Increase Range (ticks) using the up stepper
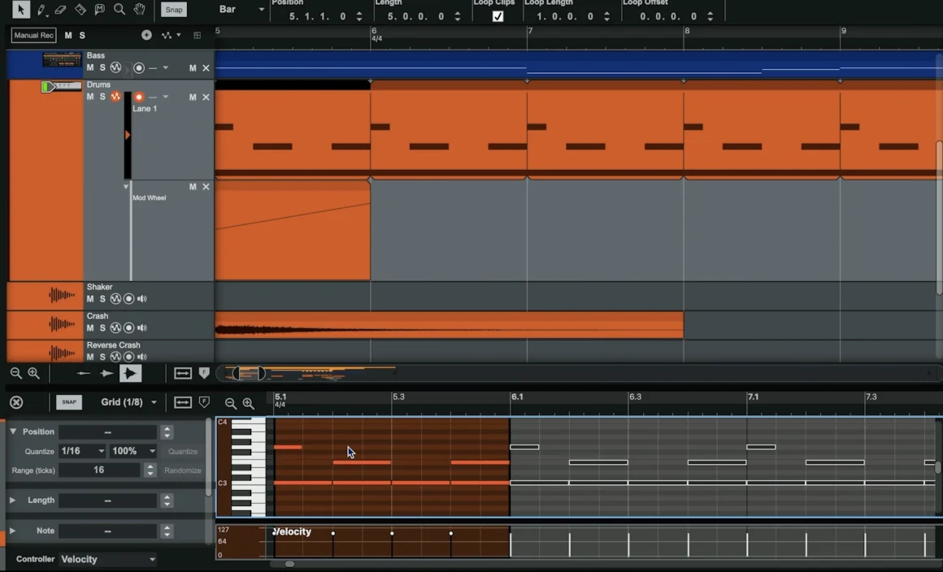The width and height of the screenshot is (943, 572). (x=149, y=466)
